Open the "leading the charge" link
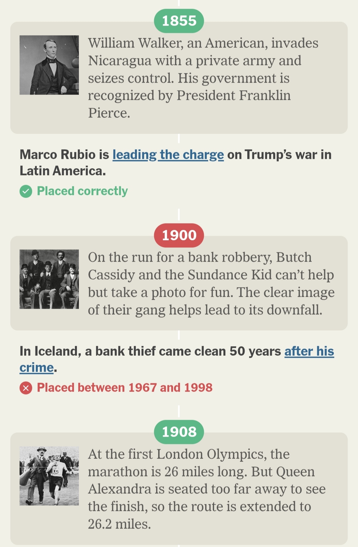This screenshot has width=358, height=547. [x=168, y=155]
